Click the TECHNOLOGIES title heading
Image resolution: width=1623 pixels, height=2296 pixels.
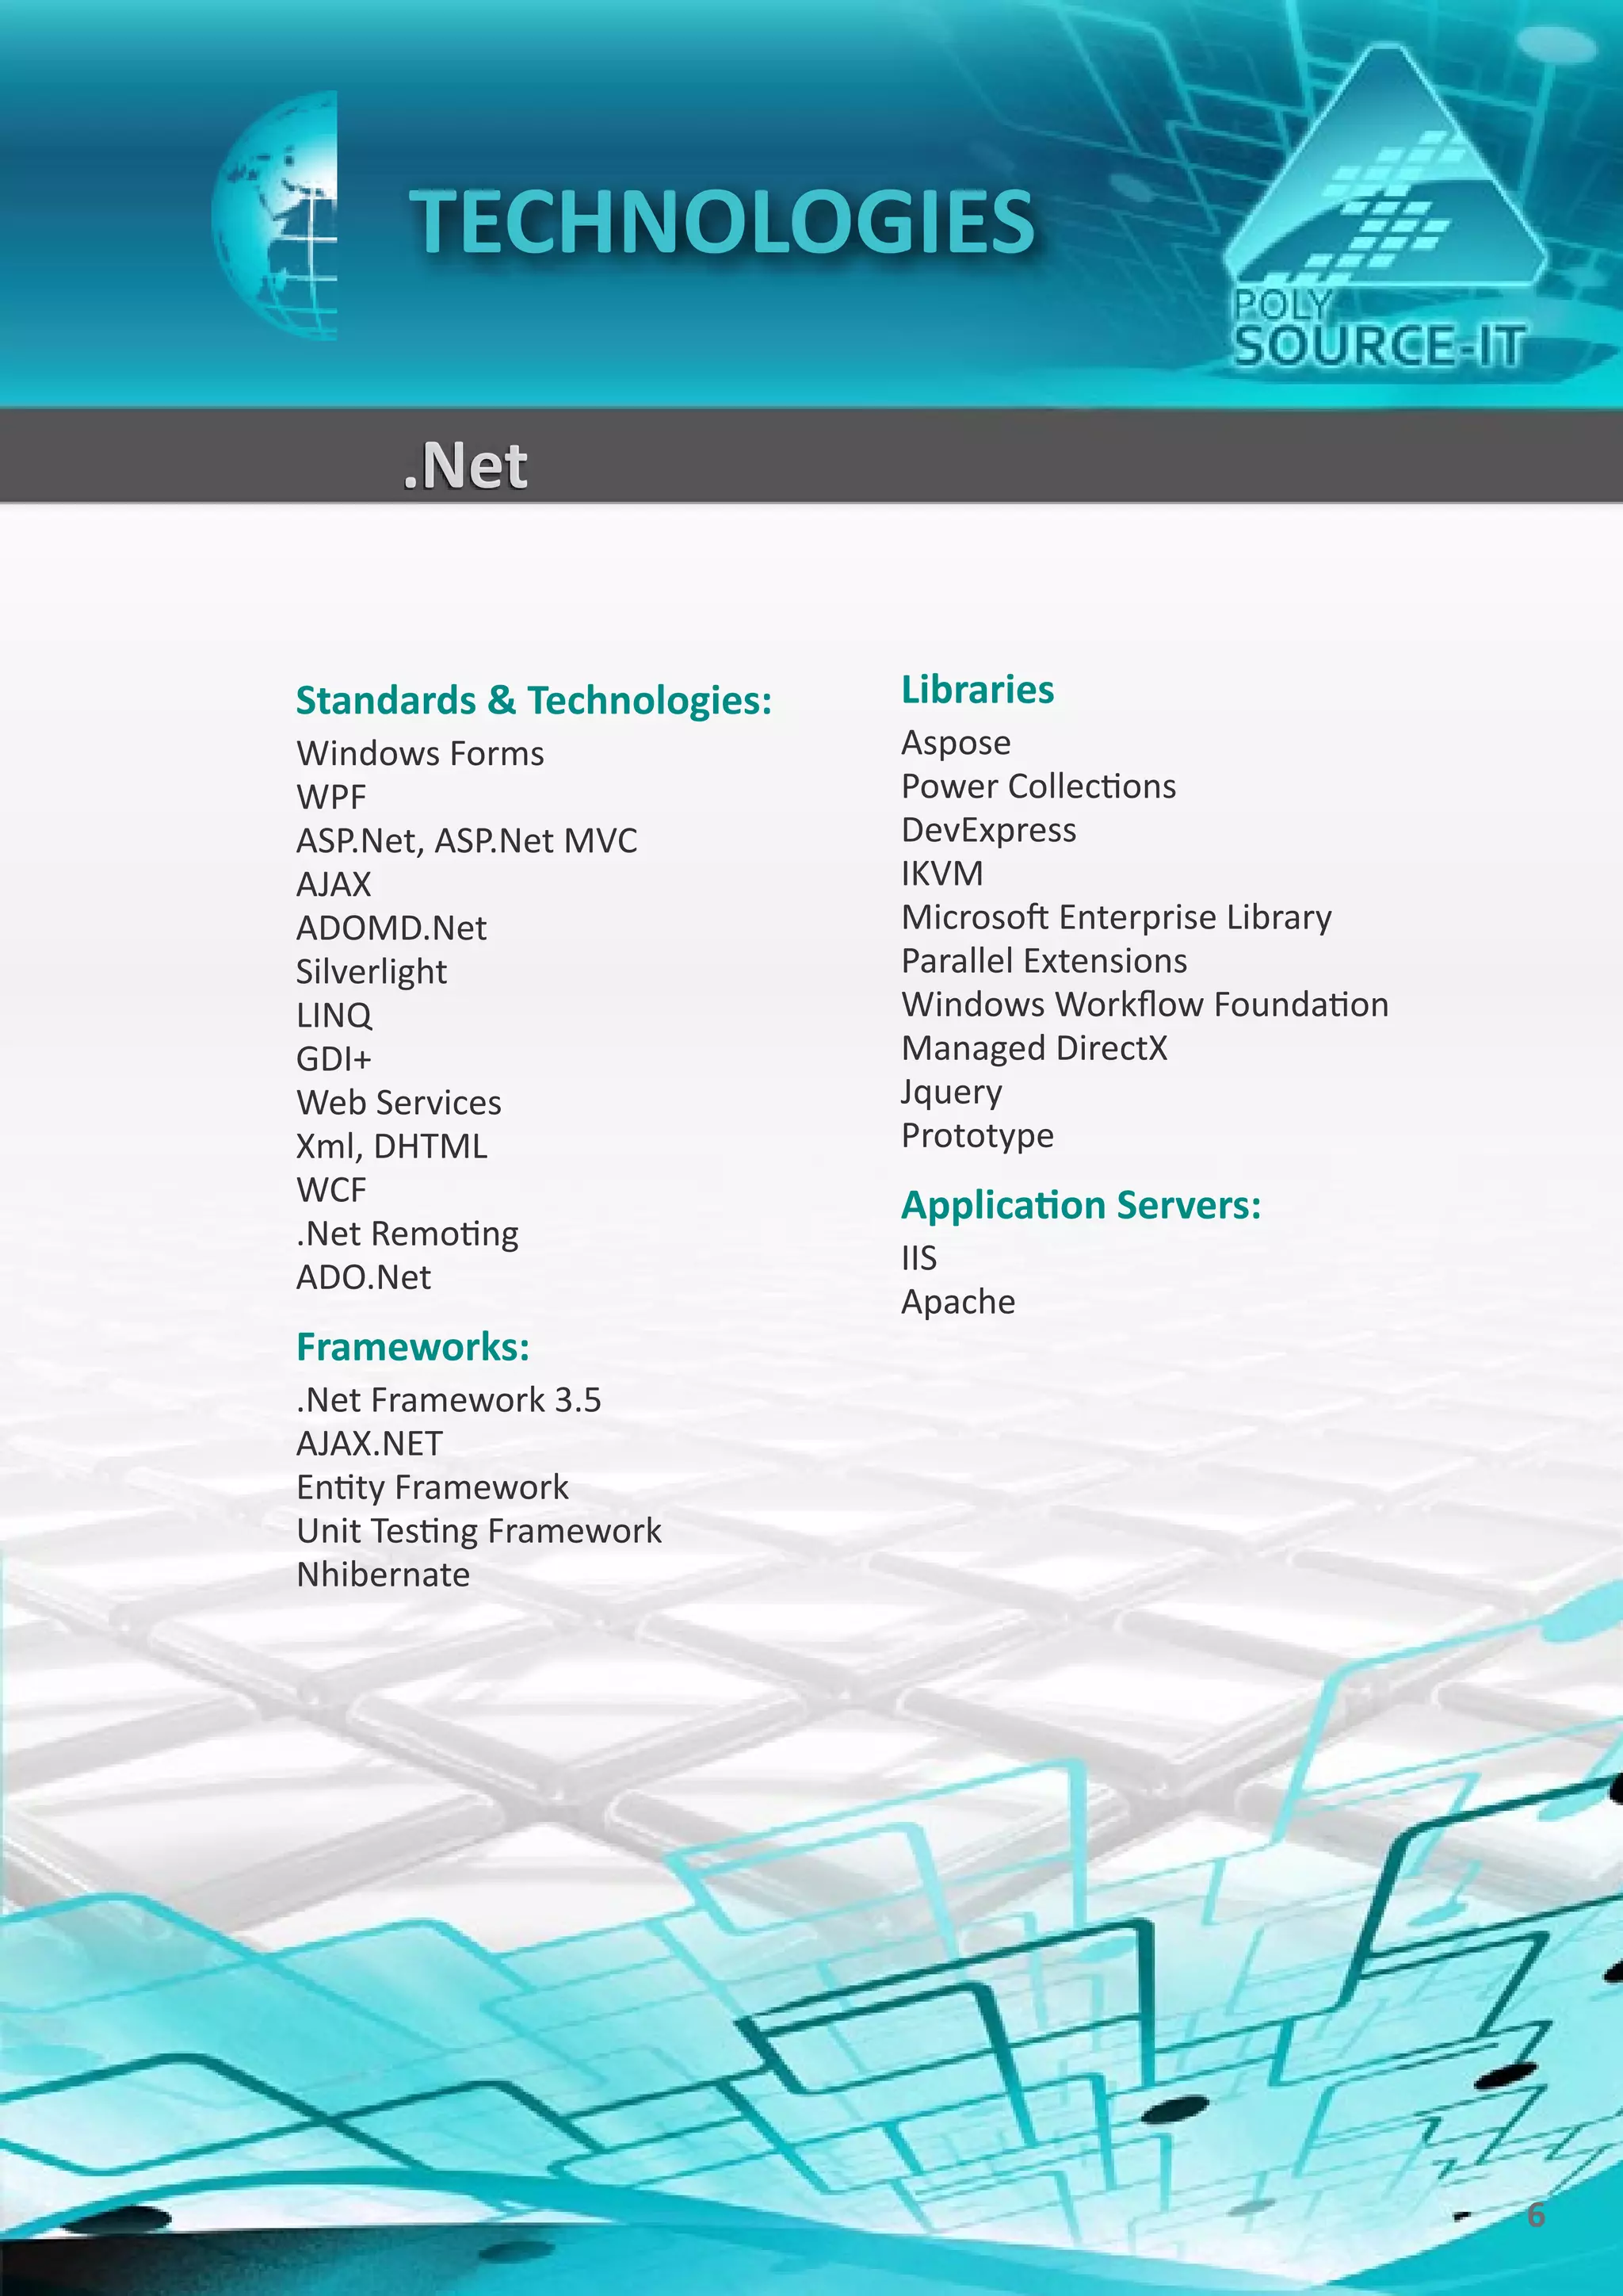pos(722,222)
